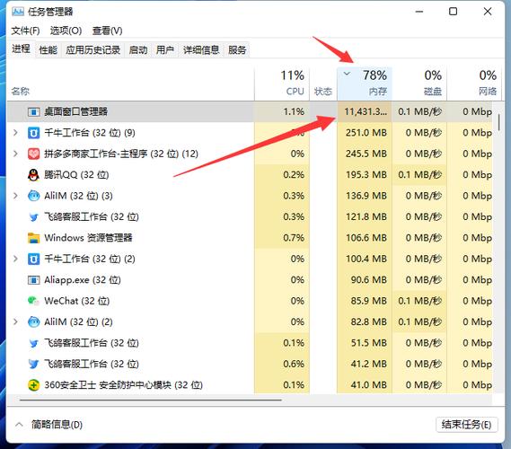
Task: Click the 简略信息(D) link
Action: point(57,425)
